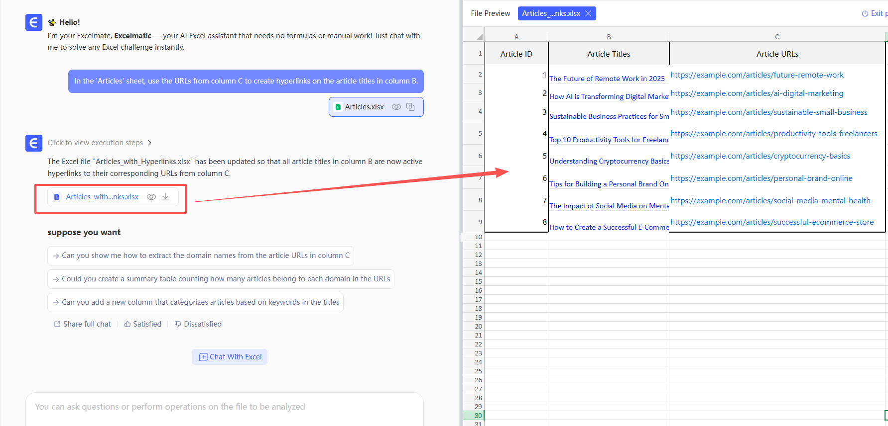888x426 pixels.
Task: Select column B header in spreadsheet
Action: point(609,37)
